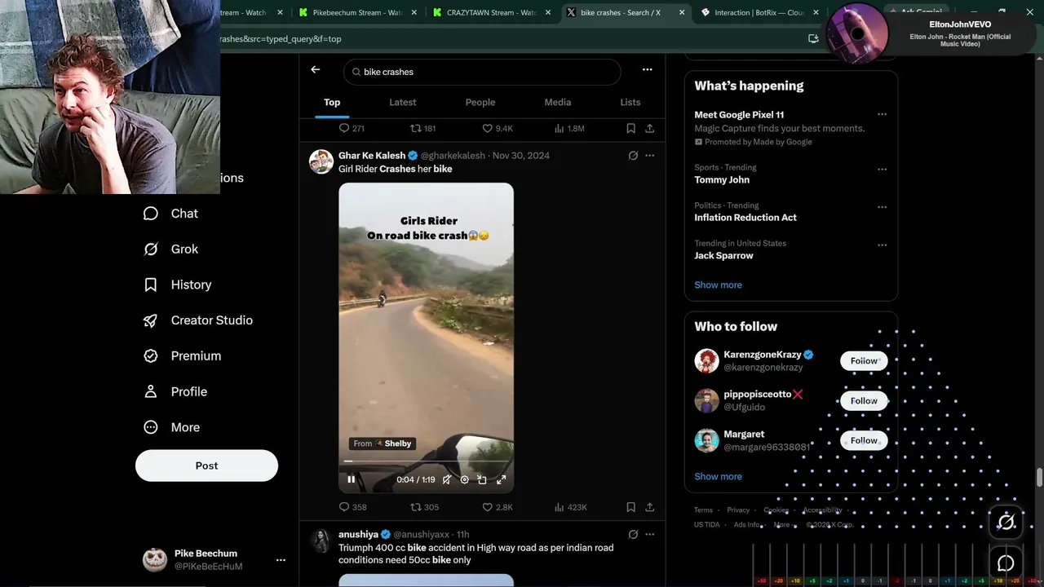
Task: Open Jack Sparrow trending topic
Action: tap(723, 255)
